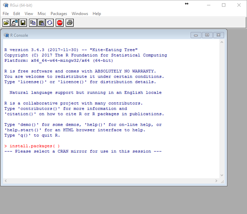Print using the printer toolbar icon
This screenshot has height=214, width=247.
click(x=70, y=23)
